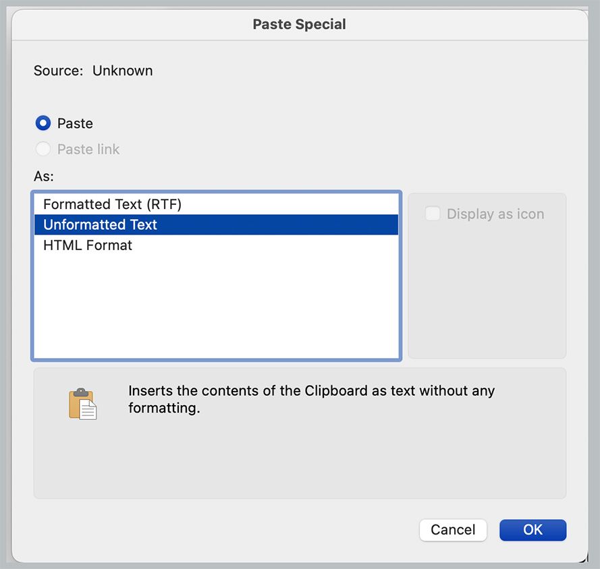Screen dimensions: 600x569
Task: Choose Unformatted Text from the format list
Action: pos(99,224)
